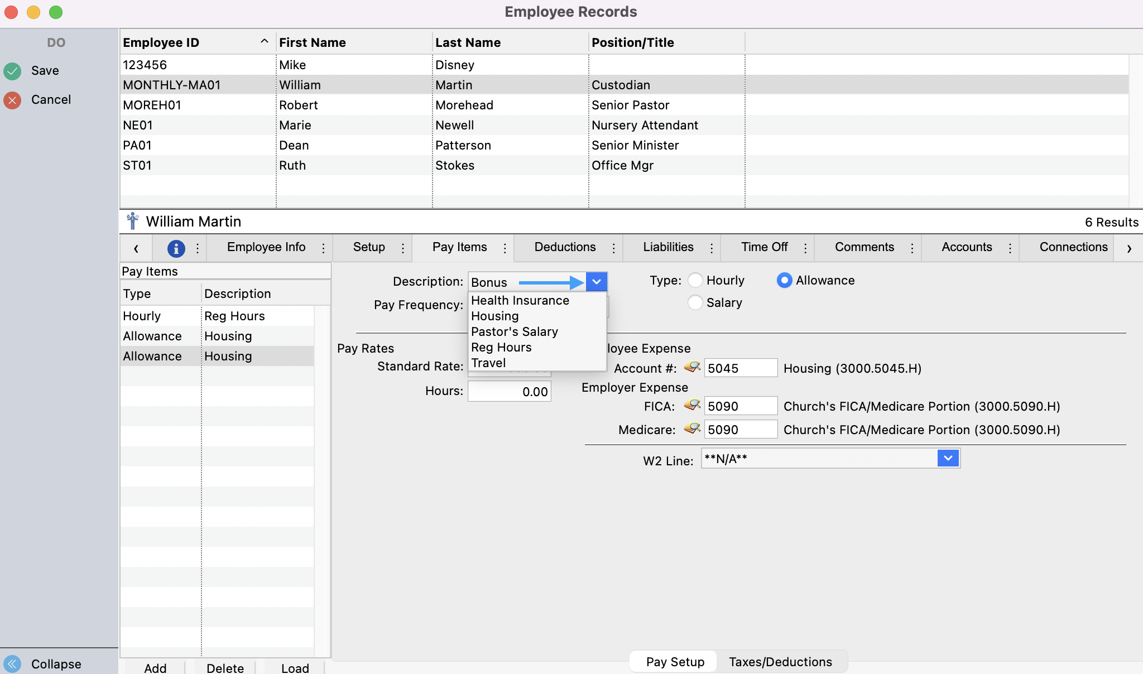Click the employee figure icon beside William Martin
1143x674 pixels.
tap(132, 222)
